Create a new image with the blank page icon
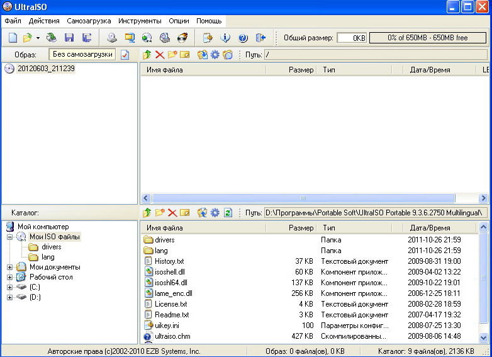Viewport: 492px width, 357px height. click(13, 38)
